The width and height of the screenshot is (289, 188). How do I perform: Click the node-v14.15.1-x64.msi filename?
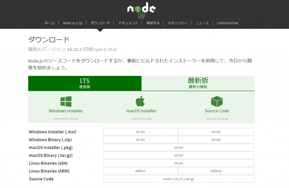click(x=66, y=119)
